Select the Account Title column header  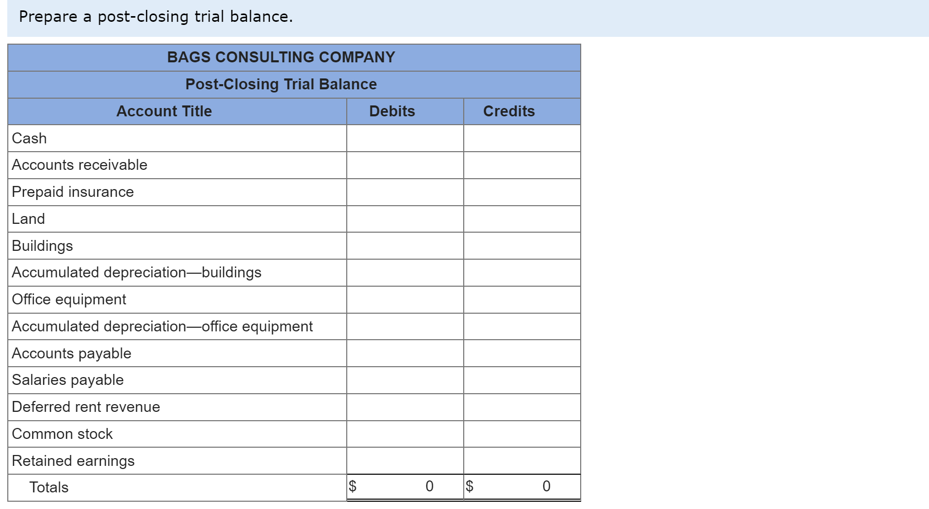coord(177,111)
